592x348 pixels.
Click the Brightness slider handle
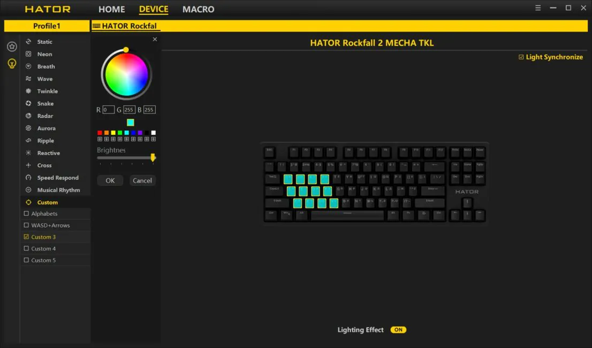coord(153,157)
